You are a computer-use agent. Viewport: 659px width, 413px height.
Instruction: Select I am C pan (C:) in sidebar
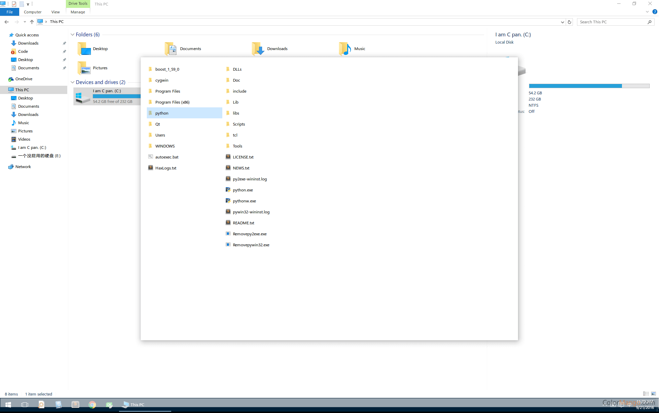(x=32, y=147)
